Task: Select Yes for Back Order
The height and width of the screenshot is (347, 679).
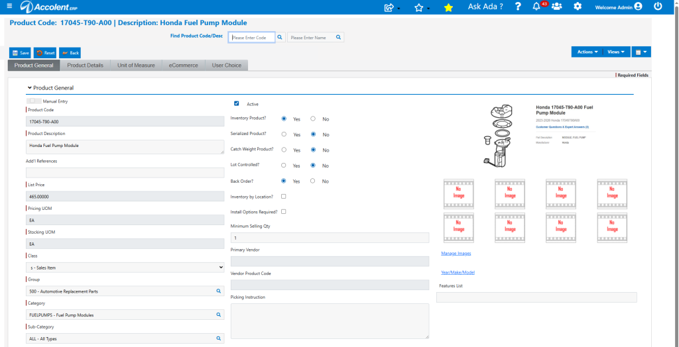Action: [284, 181]
